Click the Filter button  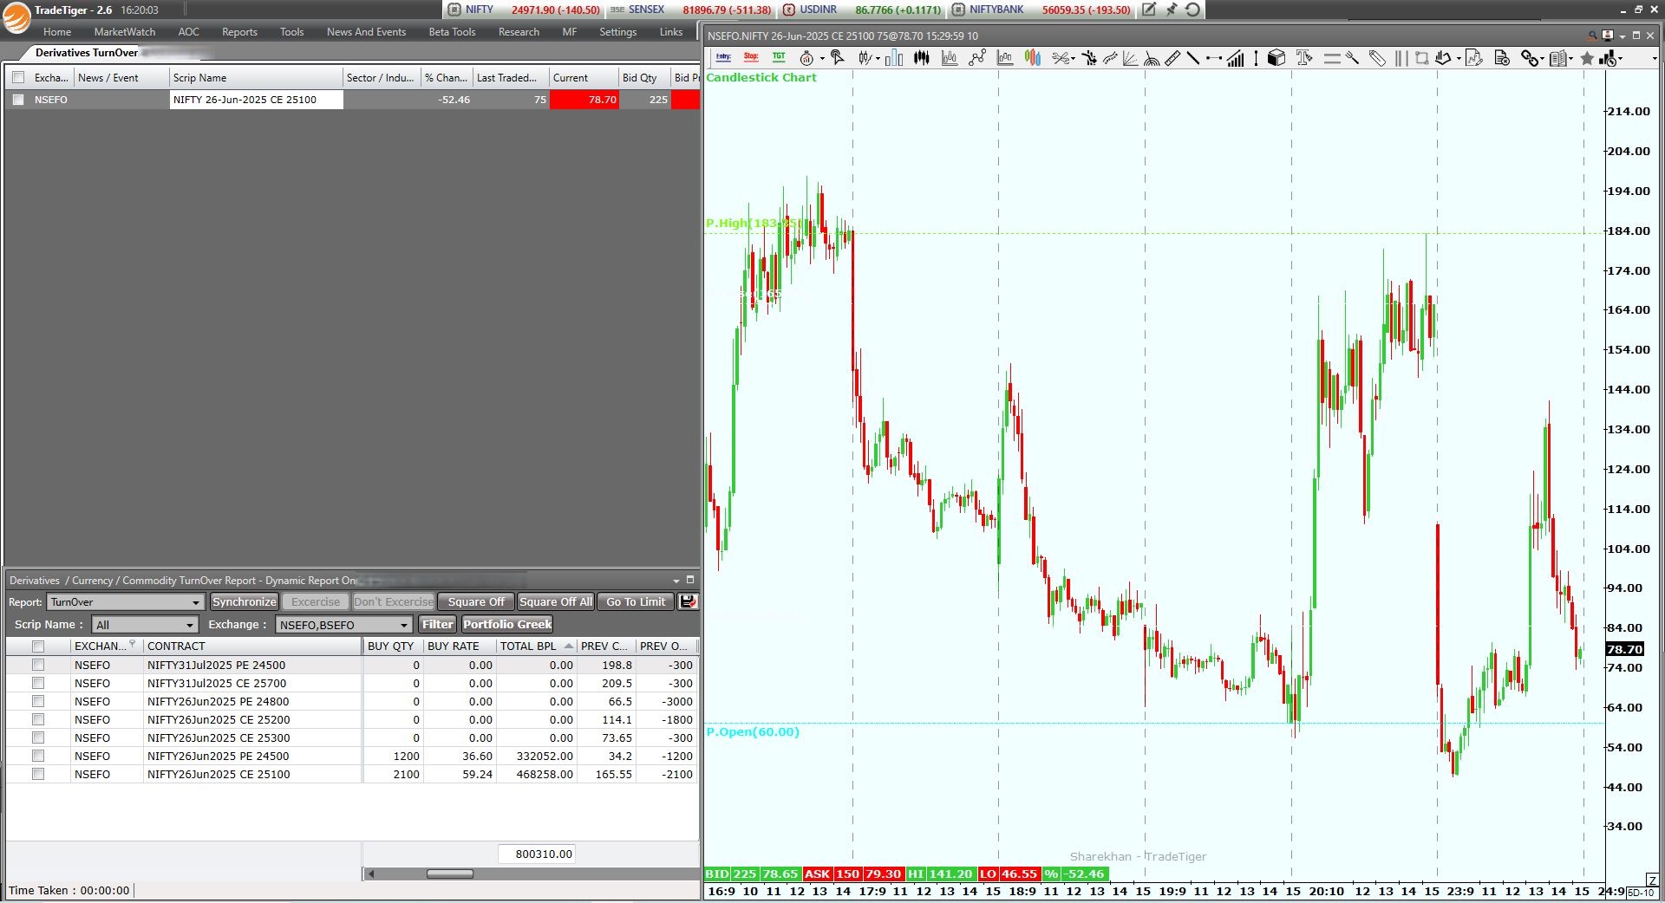(438, 624)
